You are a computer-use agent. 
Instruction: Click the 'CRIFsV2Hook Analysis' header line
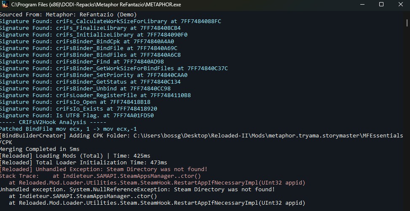[x=53, y=122]
